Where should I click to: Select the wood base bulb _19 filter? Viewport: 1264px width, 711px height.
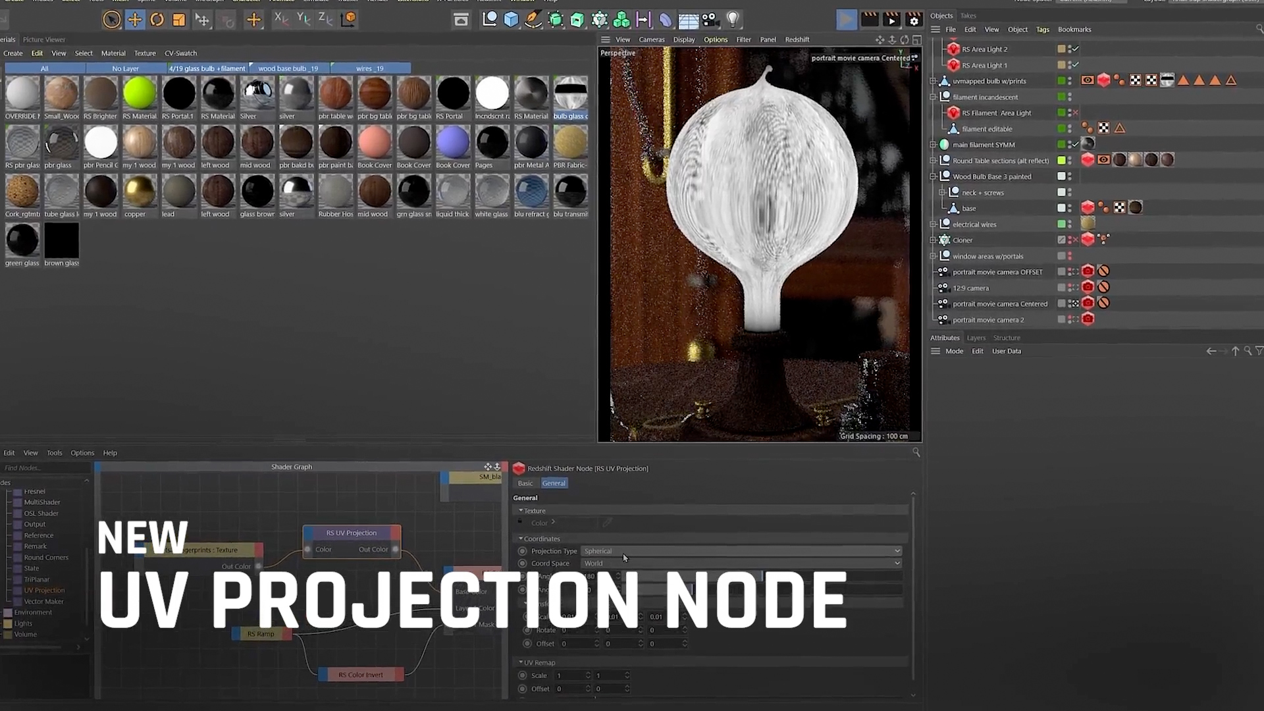point(288,68)
